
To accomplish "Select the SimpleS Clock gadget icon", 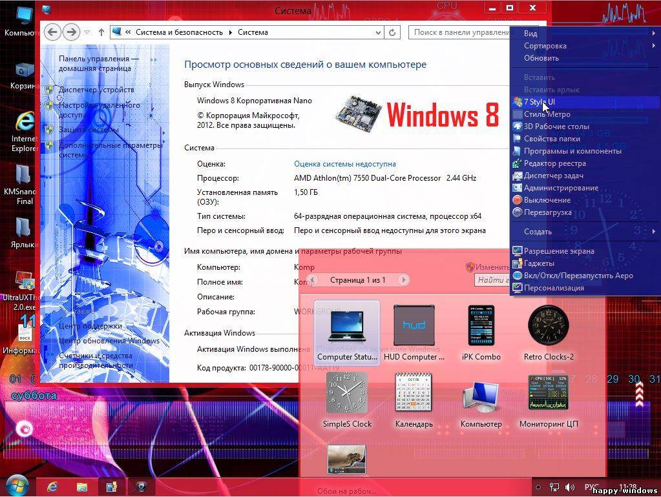I will click(x=347, y=393).
